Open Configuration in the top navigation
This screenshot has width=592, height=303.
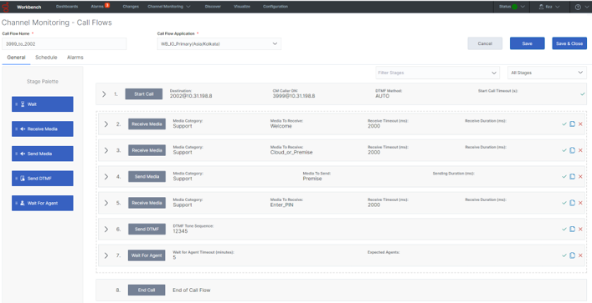coord(275,7)
